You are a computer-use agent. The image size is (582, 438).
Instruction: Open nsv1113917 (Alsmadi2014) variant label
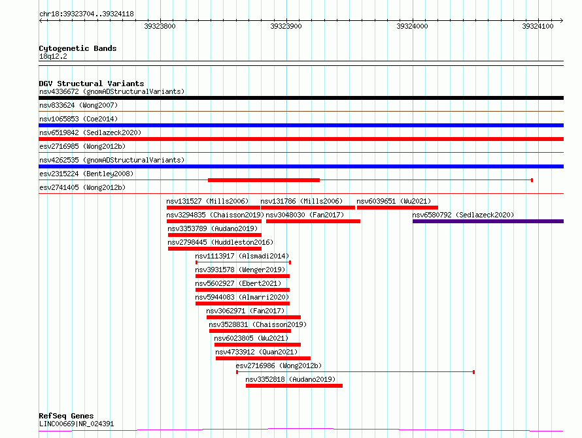pyautogui.click(x=242, y=256)
